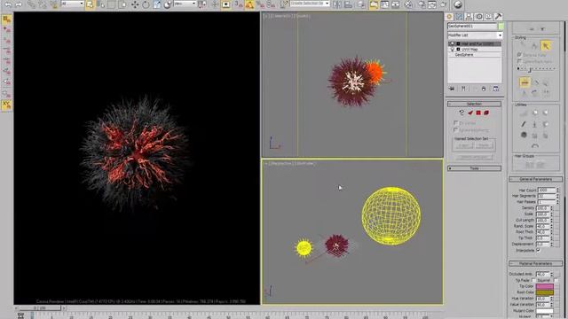Select Element sub-object level icon
This screenshot has width=568, height=319.
click(x=486, y=113)
